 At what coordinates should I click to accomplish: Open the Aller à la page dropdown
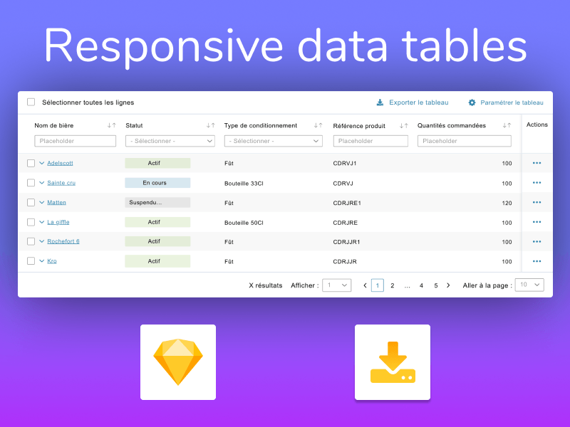pyautogui.click(x=529, y=285)
